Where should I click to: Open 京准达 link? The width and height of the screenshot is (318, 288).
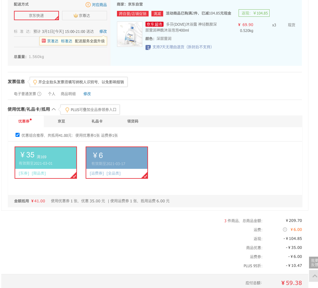pos(53,41)
